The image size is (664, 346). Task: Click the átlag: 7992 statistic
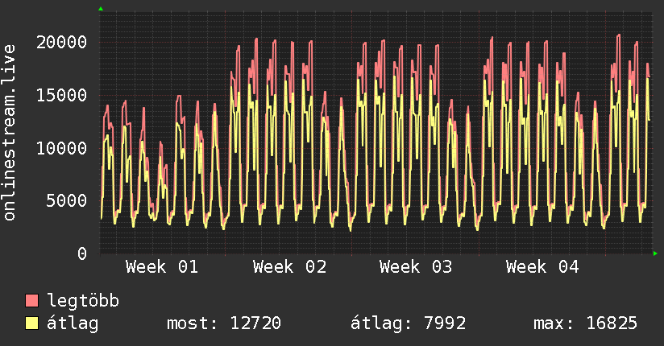(x=407, y=323)
